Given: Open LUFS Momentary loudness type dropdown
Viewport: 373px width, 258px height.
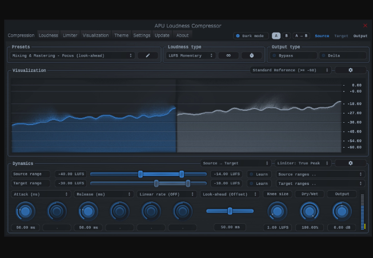Looking at the screenshot, I should coord(191,55).
